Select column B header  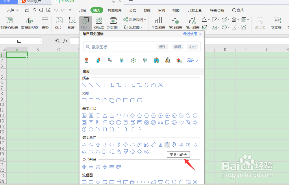tap(38, 50)
